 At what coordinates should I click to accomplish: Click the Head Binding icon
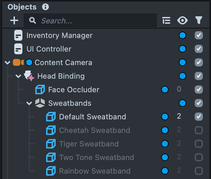[x=30, y=76]
